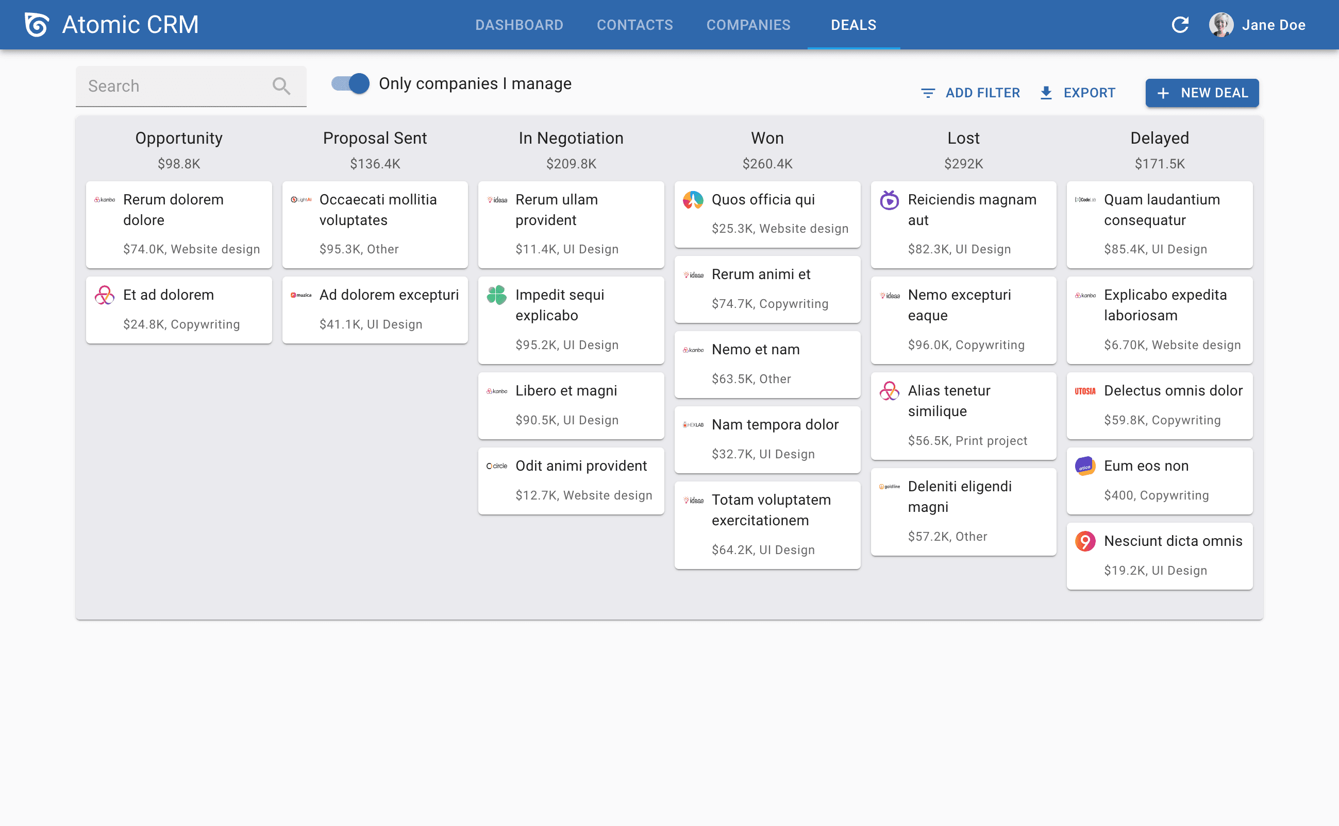Disable the 'Only companies I manage' switch

pyautogui.click(x=349, y=83)
